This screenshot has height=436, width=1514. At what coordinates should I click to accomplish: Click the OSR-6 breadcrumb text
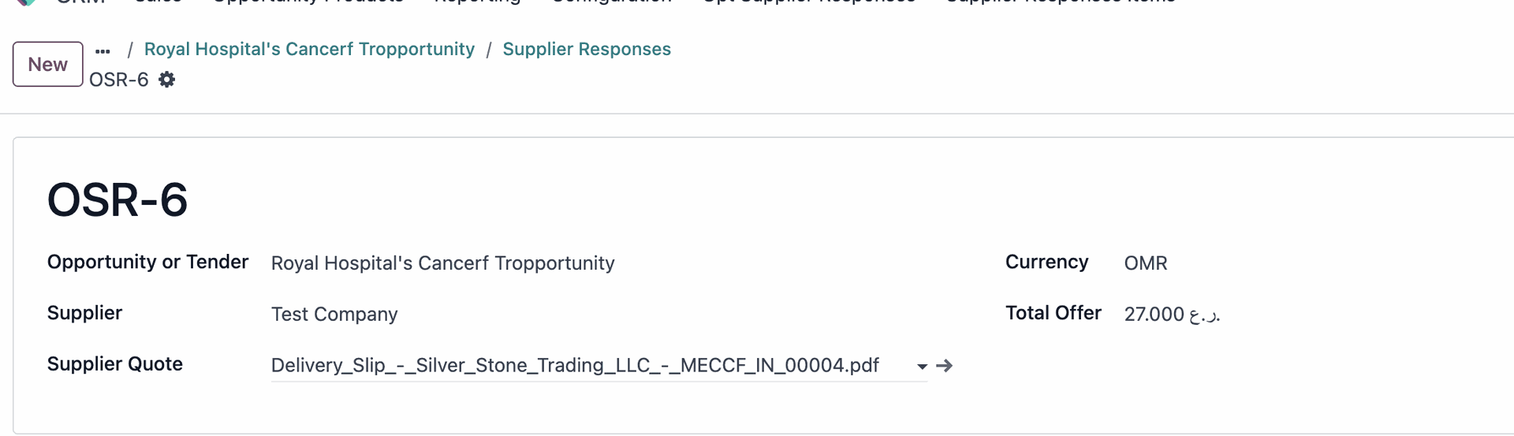click(118, 80)
